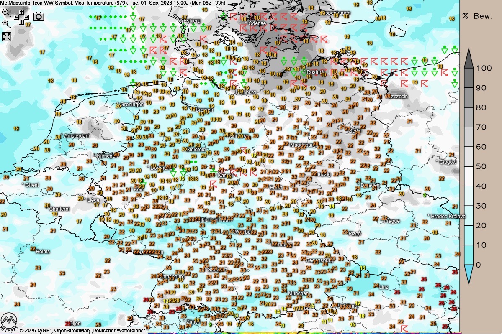Click the legend value 50
Screen dimensions: 502x334
[x=481, y=166]
